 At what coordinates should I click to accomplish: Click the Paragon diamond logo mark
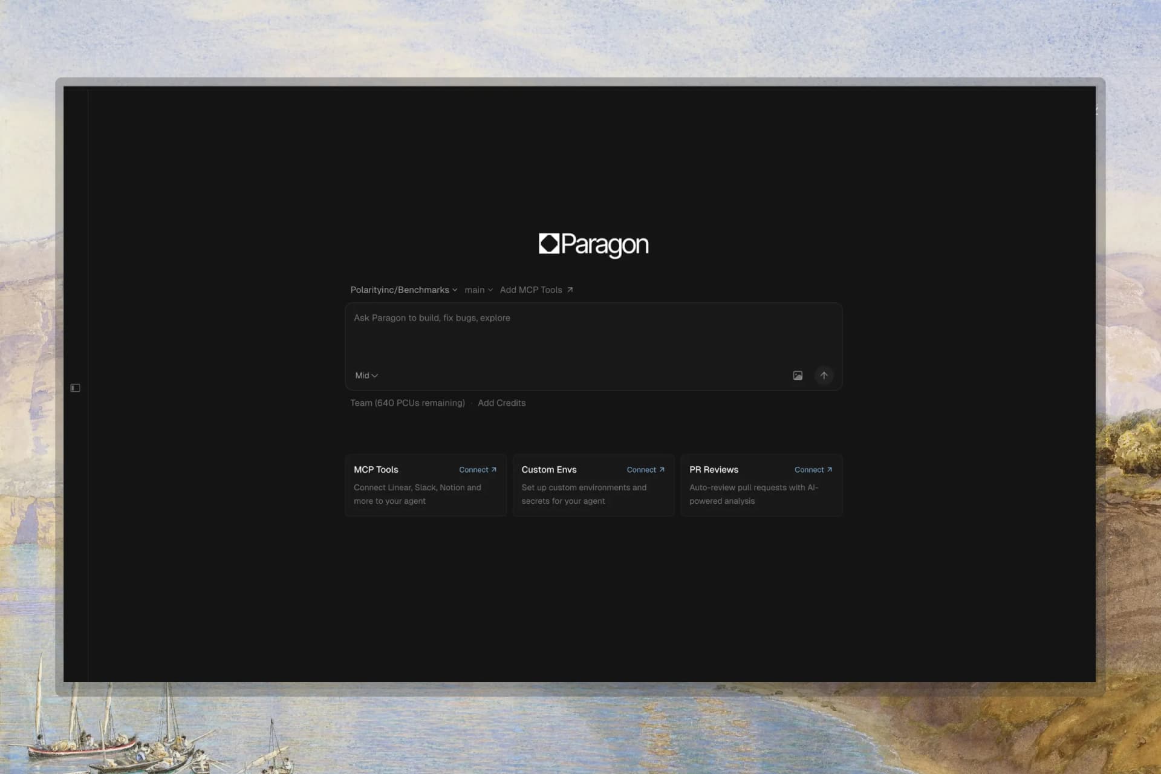point(547,245)
